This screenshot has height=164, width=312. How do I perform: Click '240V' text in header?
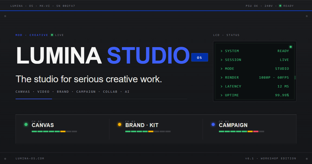(269, 6)
